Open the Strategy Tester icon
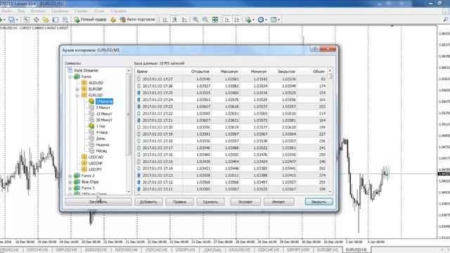 point(65,20)
